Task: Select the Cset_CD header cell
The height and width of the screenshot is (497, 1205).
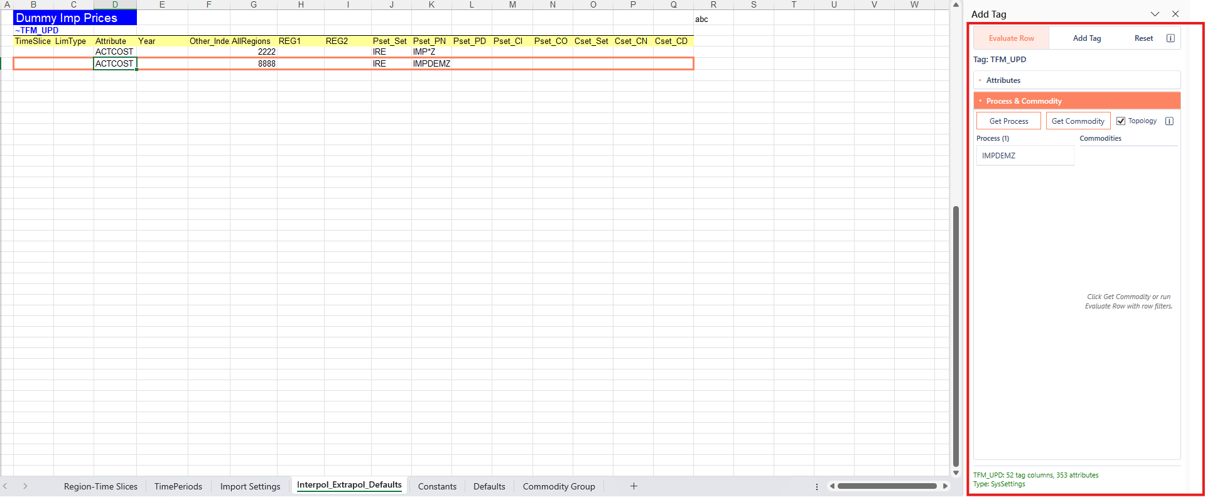Action: [x=673, y=41]
